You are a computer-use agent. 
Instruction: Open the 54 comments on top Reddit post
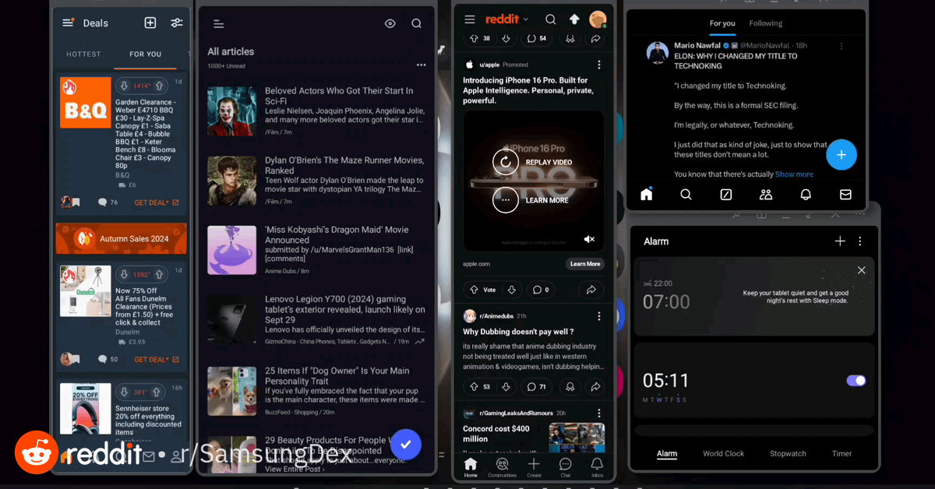click(536, 38)
